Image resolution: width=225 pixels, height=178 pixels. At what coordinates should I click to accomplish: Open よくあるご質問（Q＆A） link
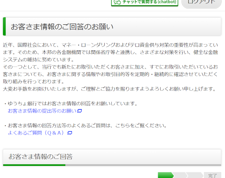click(36, 133)
